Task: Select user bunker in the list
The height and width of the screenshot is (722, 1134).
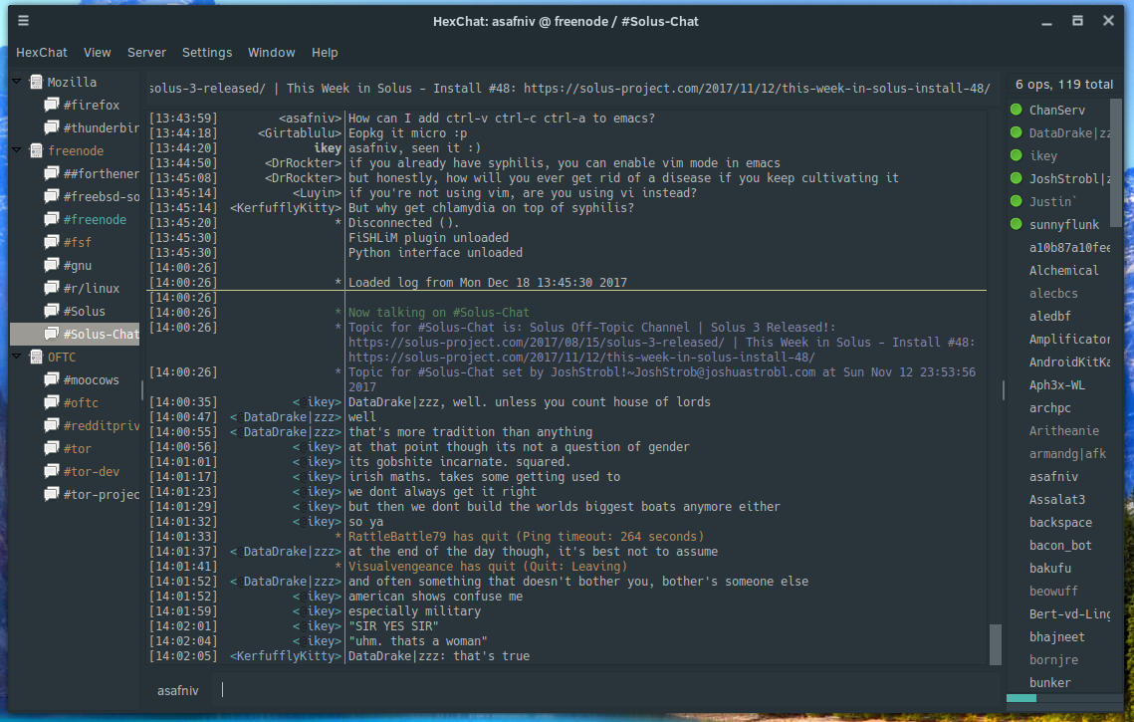Action: [1050, 683]
